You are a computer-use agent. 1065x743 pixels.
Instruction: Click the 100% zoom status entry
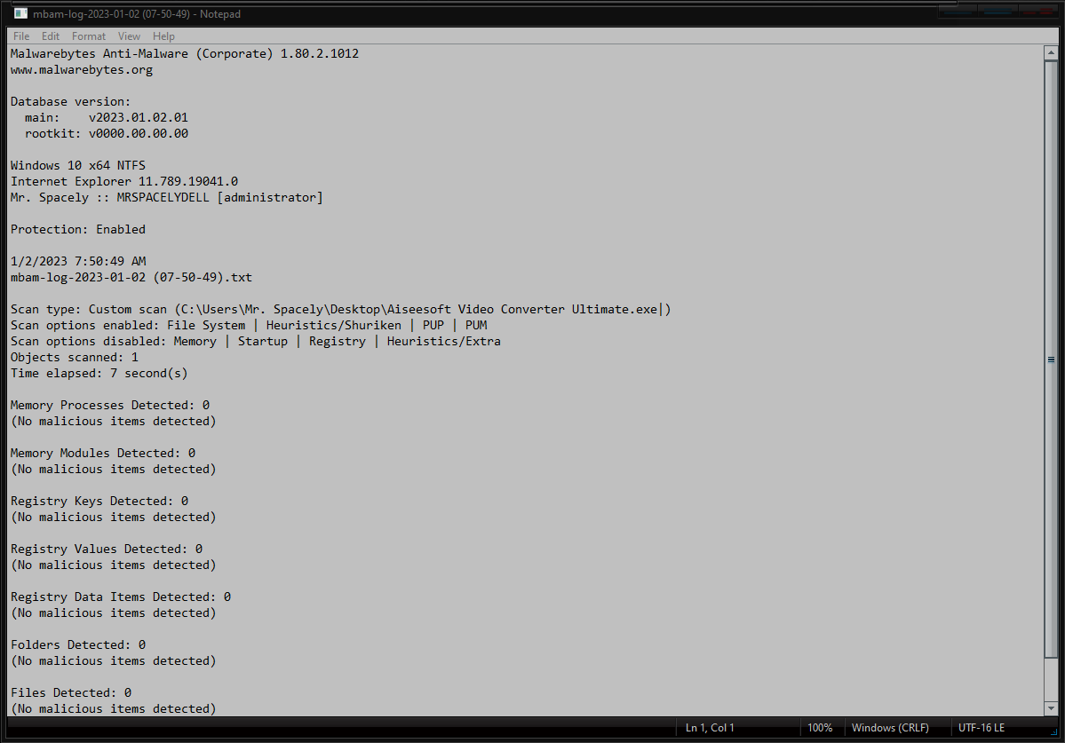coord(819,727)
